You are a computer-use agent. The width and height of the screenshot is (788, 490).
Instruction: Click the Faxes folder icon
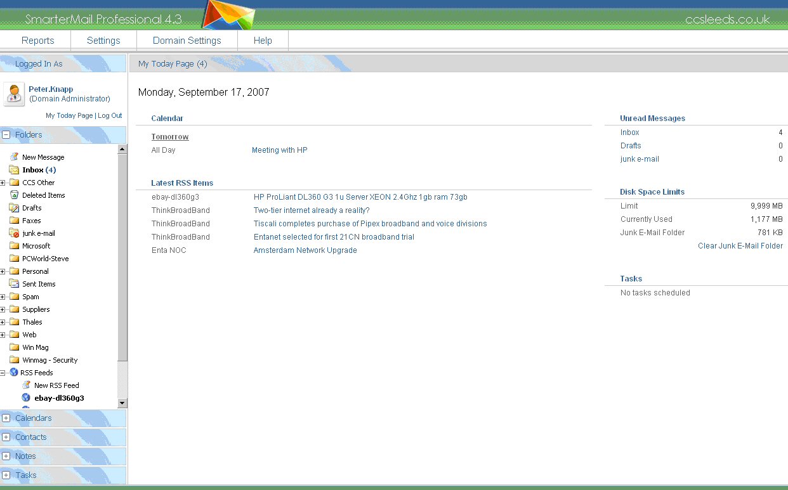[14, 220]
